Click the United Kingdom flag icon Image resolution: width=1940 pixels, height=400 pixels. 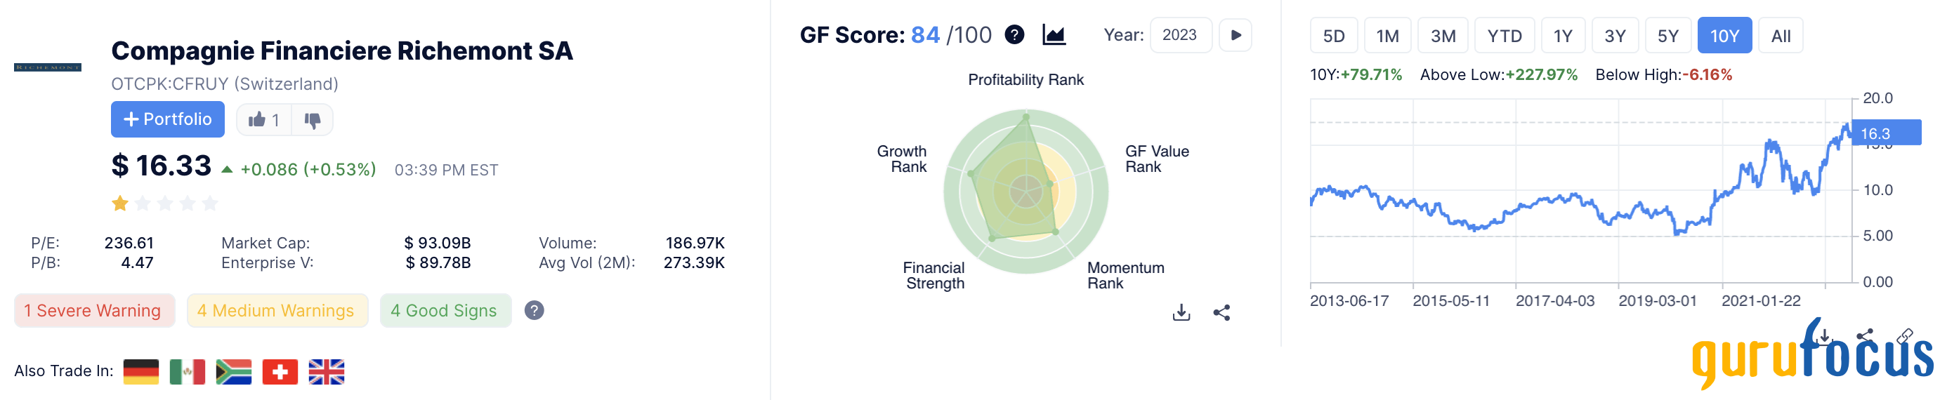click(x=326, y=371)
